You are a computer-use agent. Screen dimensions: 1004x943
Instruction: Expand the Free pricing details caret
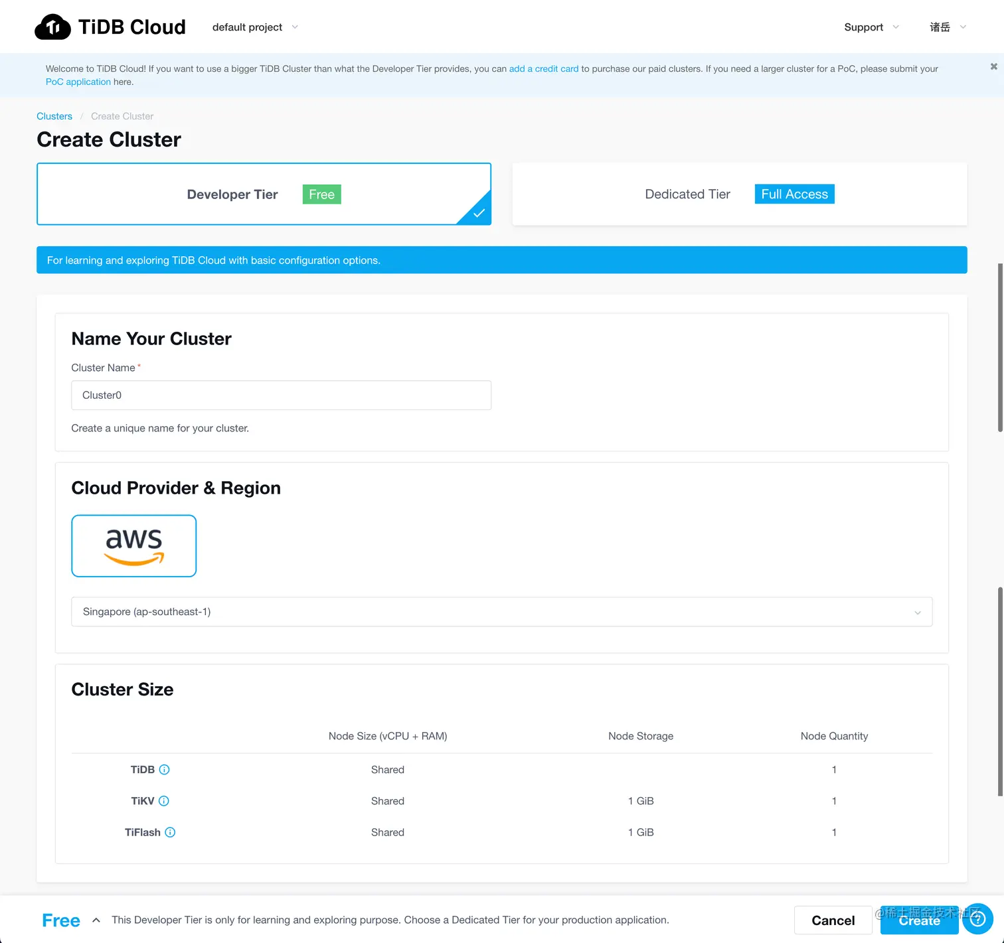[96, 920]
